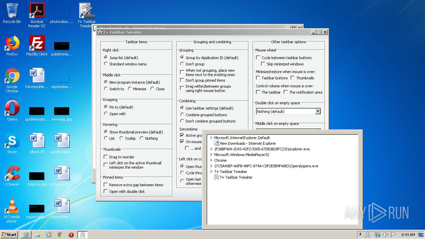Enable Drag to reorder thumbnails

click(119, 157)
